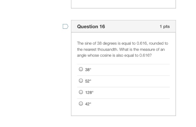Click the "52°" answer label text

[x=88, y=81]
